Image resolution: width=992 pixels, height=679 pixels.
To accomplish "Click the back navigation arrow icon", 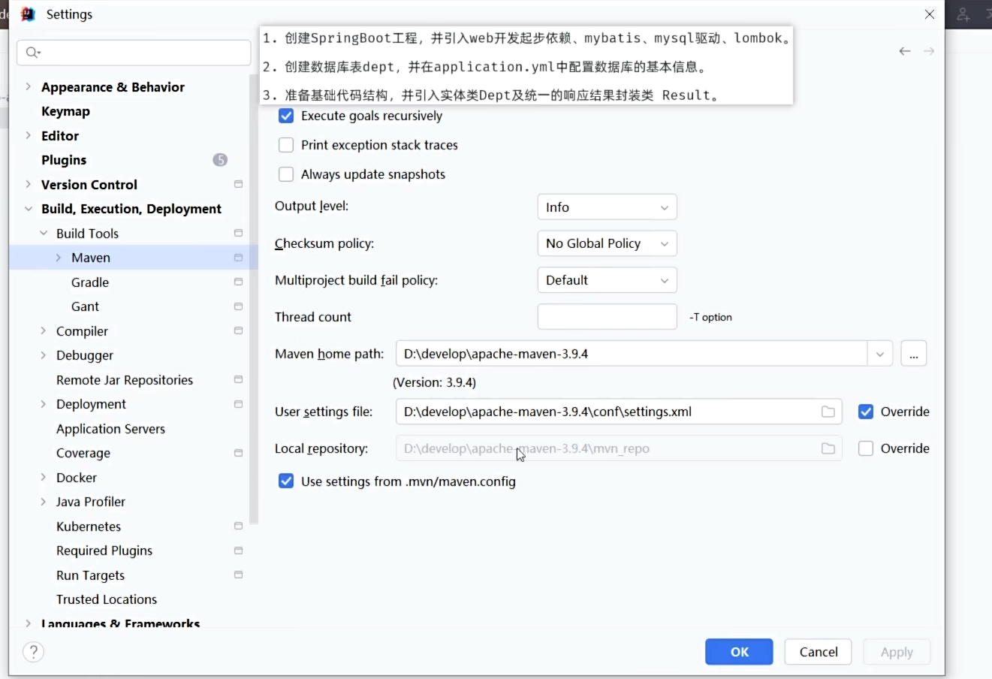I will click(x=905, y=51).
